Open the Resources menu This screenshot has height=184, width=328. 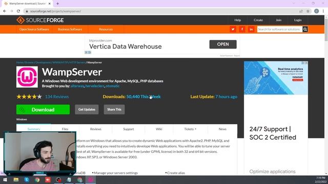(x=106, y=29)
